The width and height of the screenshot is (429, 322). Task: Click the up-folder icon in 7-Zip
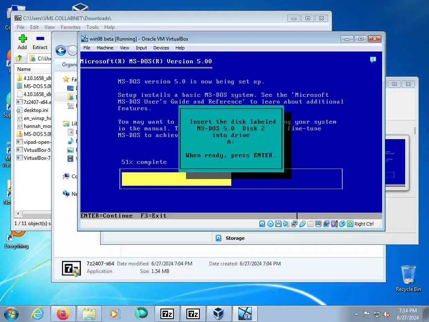19,58
